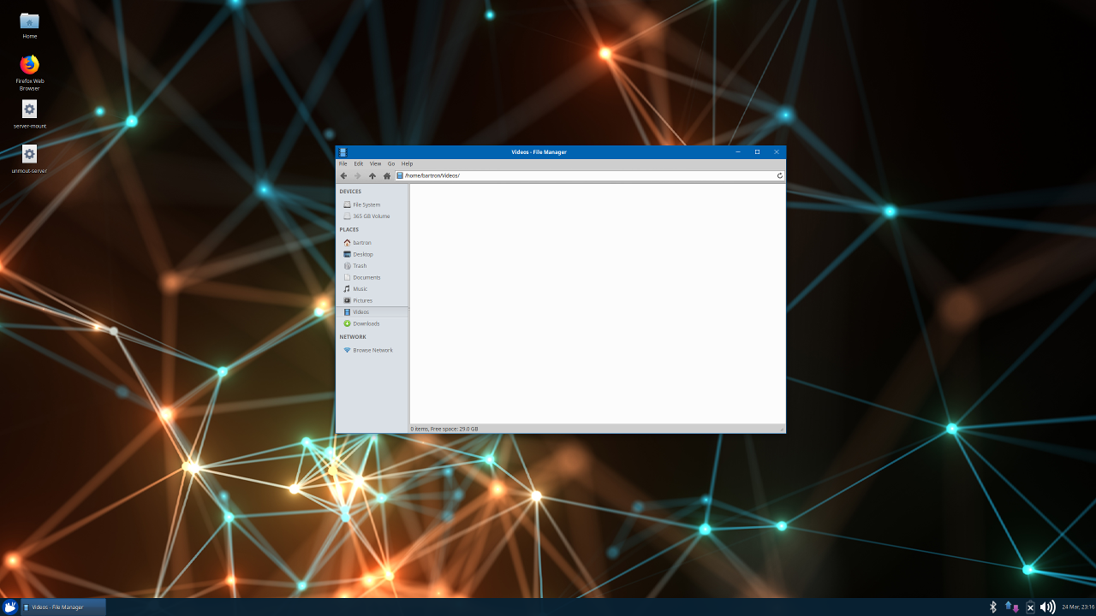Open Trash from the sidebar
This screenshot has width=1096, height=616.
[360, 266]
